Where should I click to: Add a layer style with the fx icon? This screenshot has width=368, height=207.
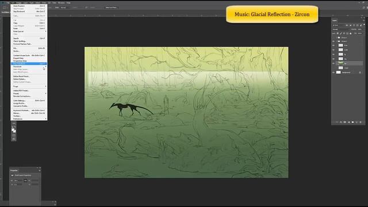tap(341, 122)
